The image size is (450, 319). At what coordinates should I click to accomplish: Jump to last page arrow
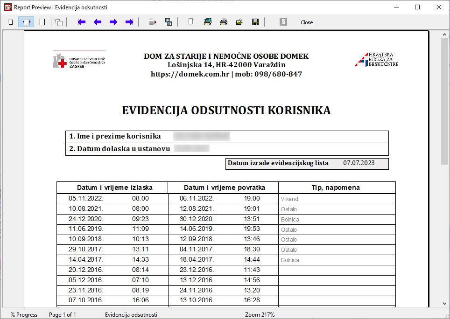click(x=129, y=22)
